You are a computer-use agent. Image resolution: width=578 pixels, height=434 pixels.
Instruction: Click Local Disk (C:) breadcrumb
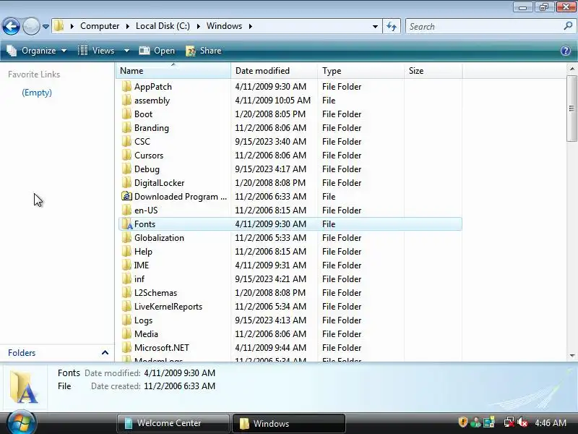pyautogui.click(x=163, y=26)
